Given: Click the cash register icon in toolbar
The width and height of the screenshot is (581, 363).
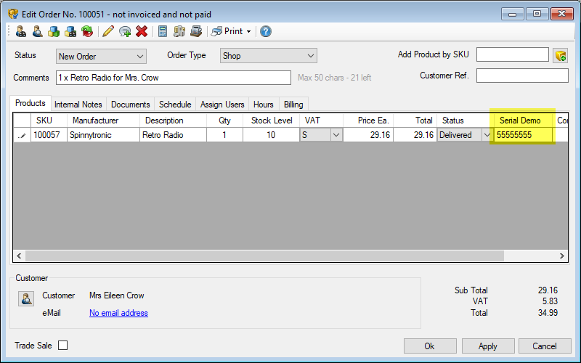Looking at the screenshot, I should [196, 31].
